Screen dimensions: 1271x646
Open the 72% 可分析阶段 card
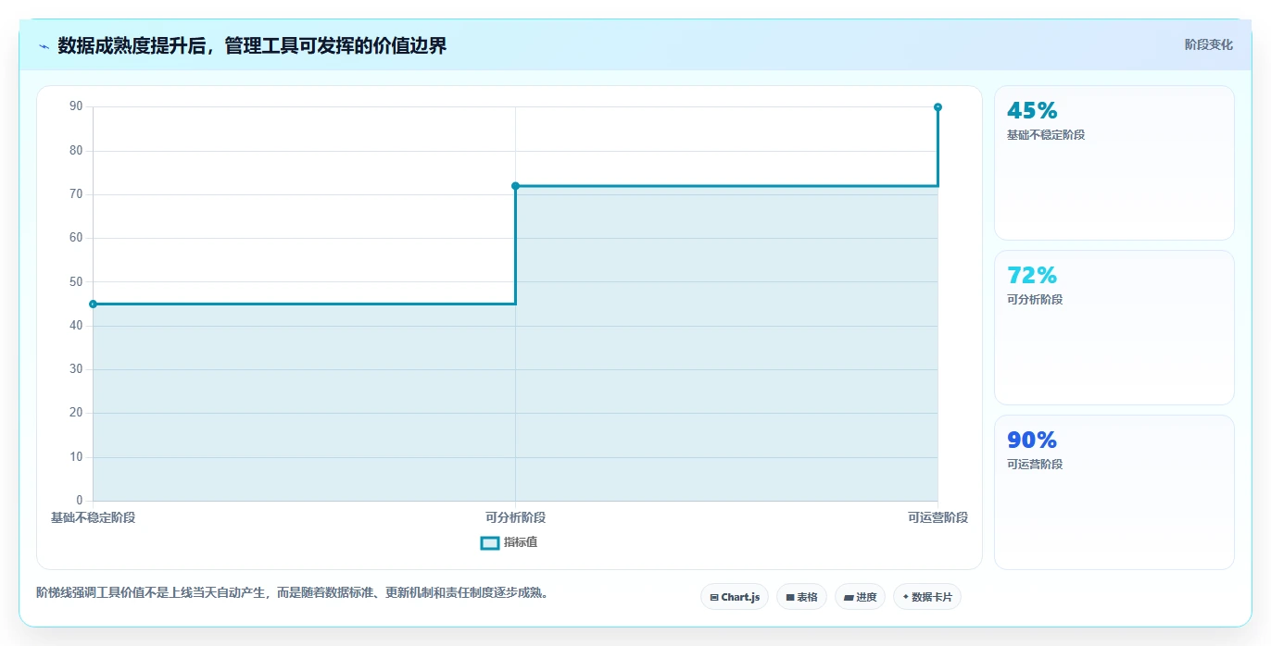pos(1114,328)
